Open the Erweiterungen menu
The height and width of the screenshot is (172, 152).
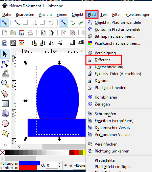tap(138, 15)
